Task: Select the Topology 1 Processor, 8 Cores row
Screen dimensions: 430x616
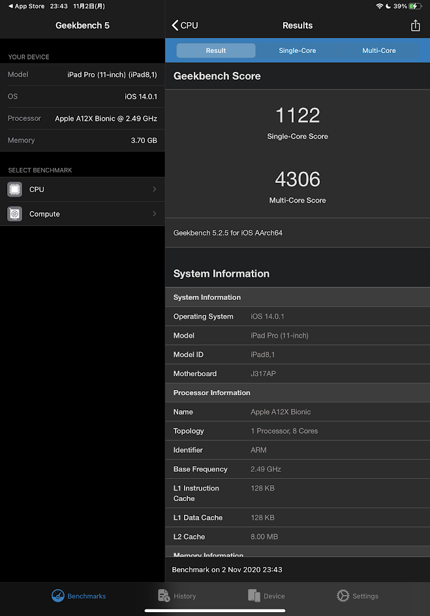Action: [298, 431]
